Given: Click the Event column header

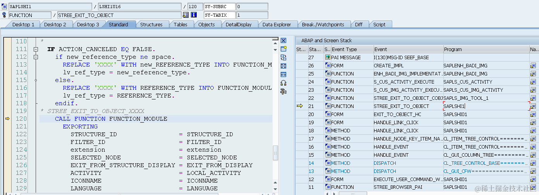Looking at the screenshot, I should pyautogui.click(x=408, y=49).
